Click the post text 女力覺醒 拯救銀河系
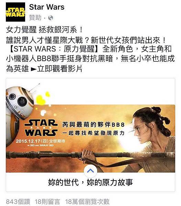Image resolution: width=181 pixels, height=206 pixels. [44, 30]
